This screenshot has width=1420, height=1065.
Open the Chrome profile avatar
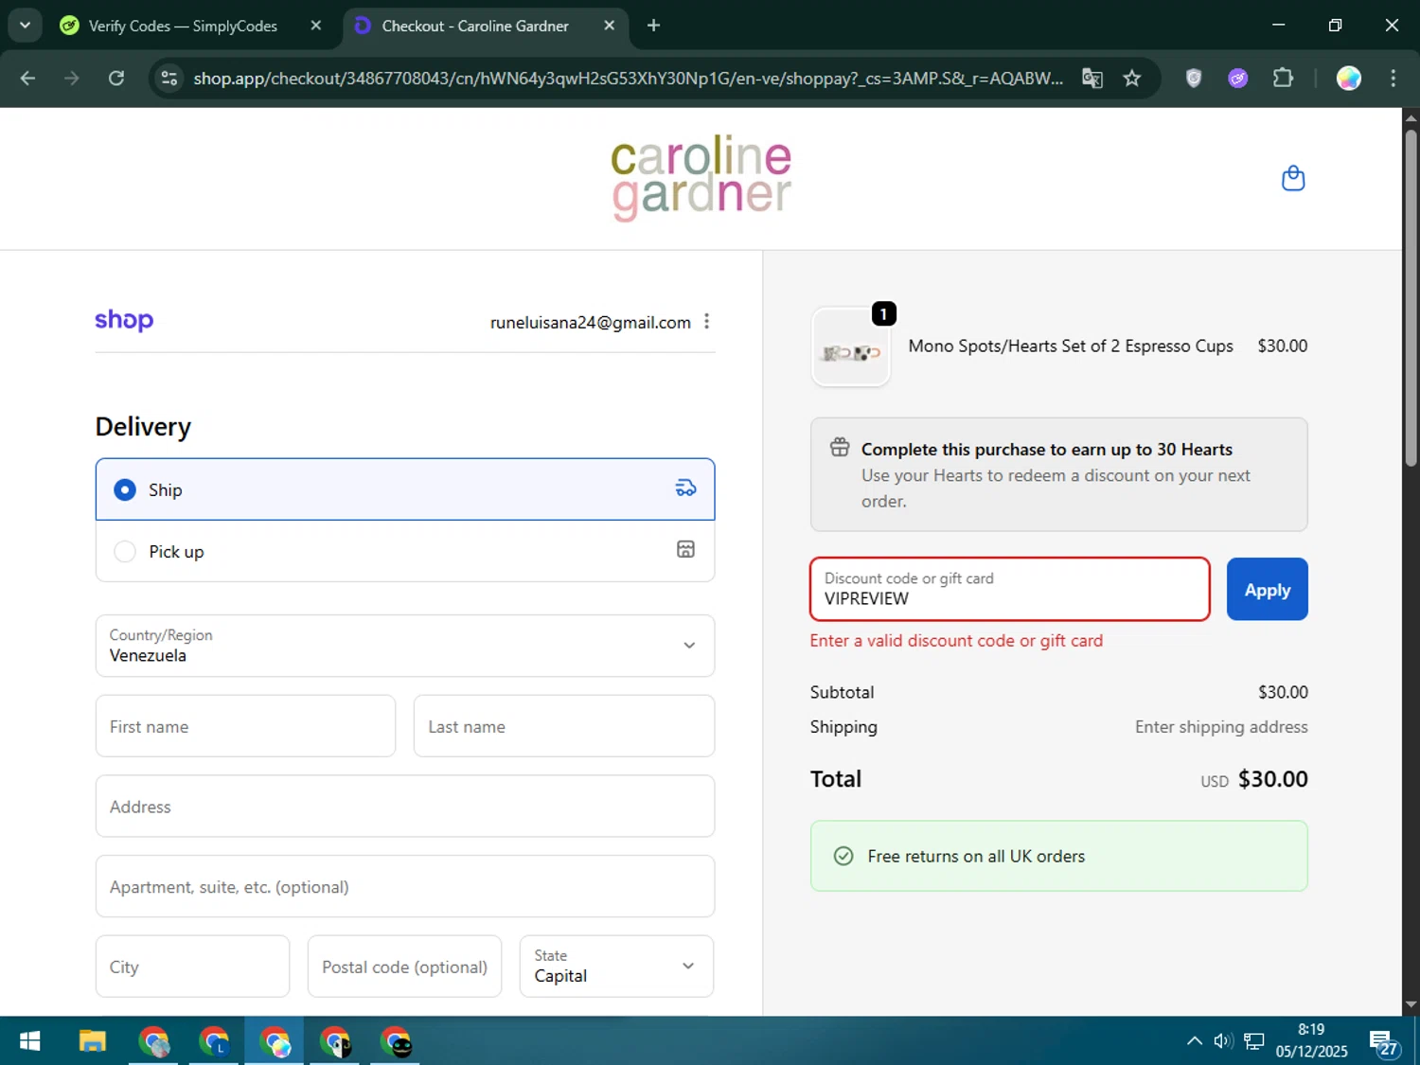pyautogui.click(x=1349, y=78)
